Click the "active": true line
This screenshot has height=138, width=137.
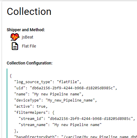[x=31, y=106]
